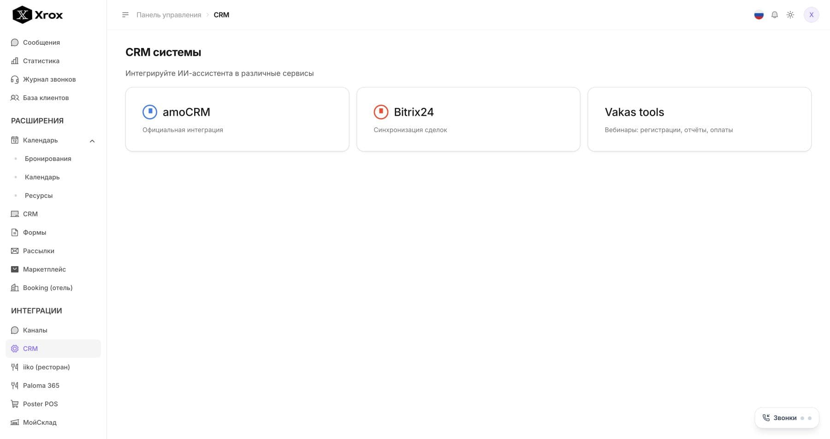The image size is (830, 439).
Task: Click the Каналы chat icon
Action: 15,330
